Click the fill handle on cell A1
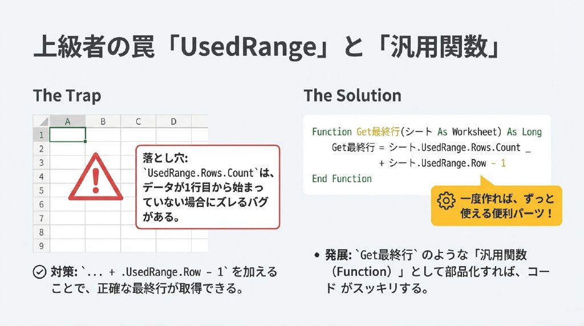 85,141
